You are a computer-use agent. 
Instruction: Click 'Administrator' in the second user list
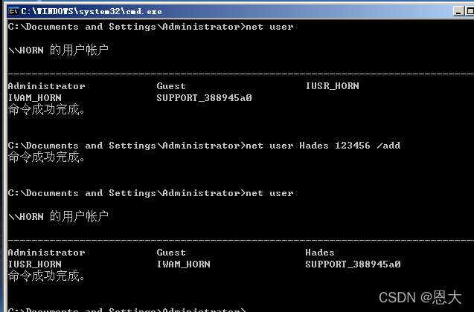[x=47, y=253]
